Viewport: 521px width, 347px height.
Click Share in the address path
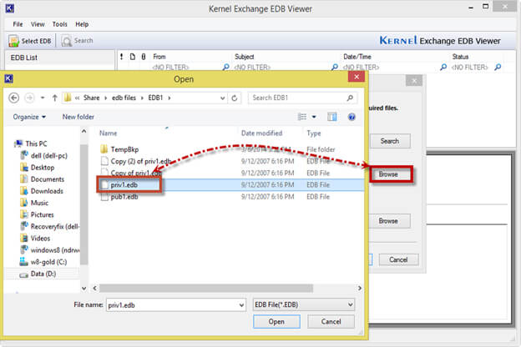coord(91,98)
